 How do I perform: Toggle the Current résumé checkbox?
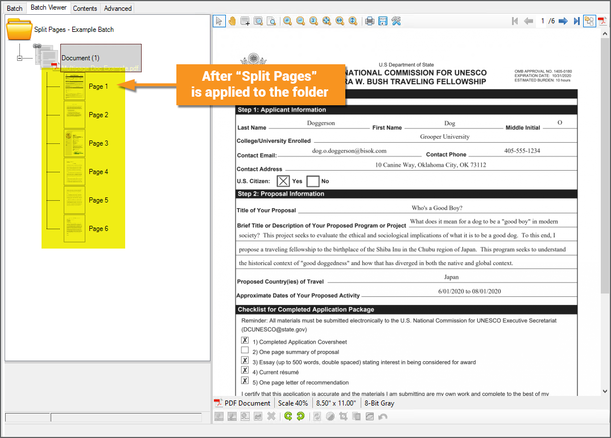click(x=245, y=370)
